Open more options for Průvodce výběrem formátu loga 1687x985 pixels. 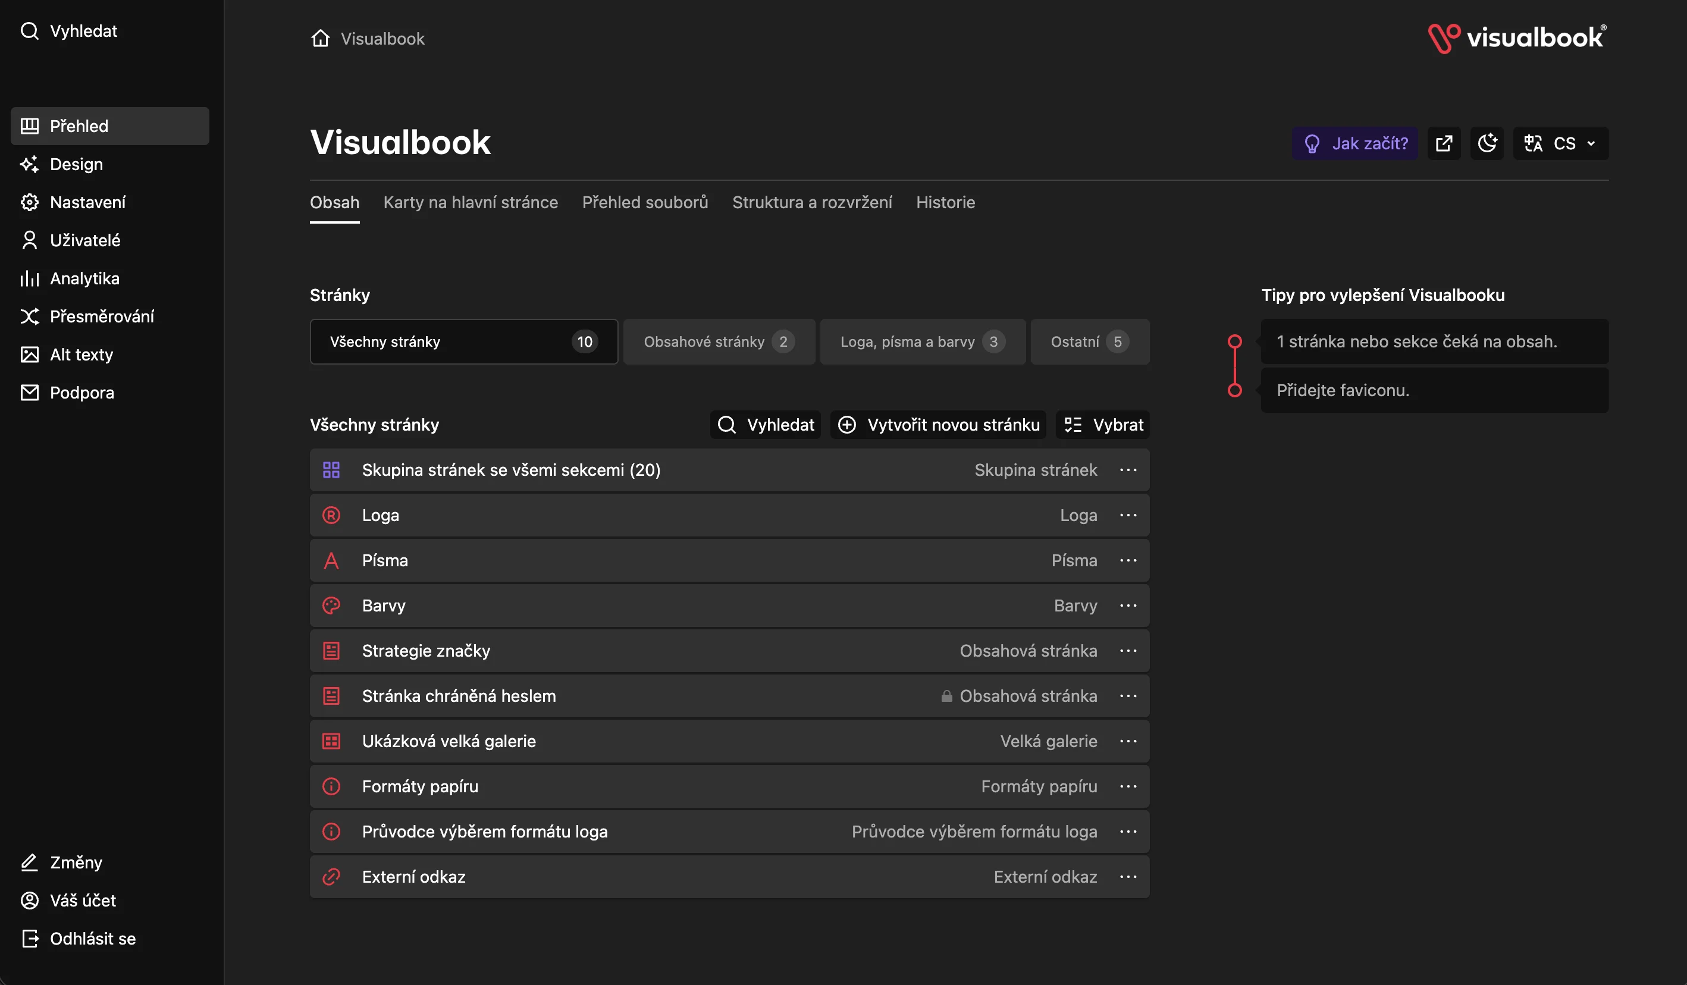[1128, 832]
